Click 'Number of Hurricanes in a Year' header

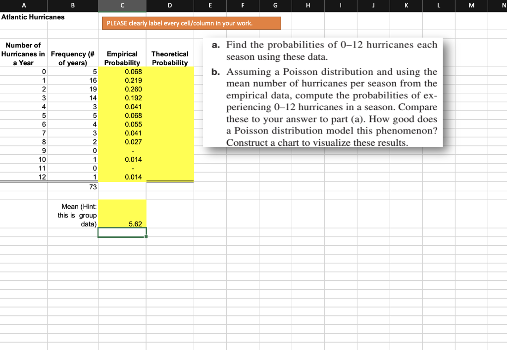[23, 54]
